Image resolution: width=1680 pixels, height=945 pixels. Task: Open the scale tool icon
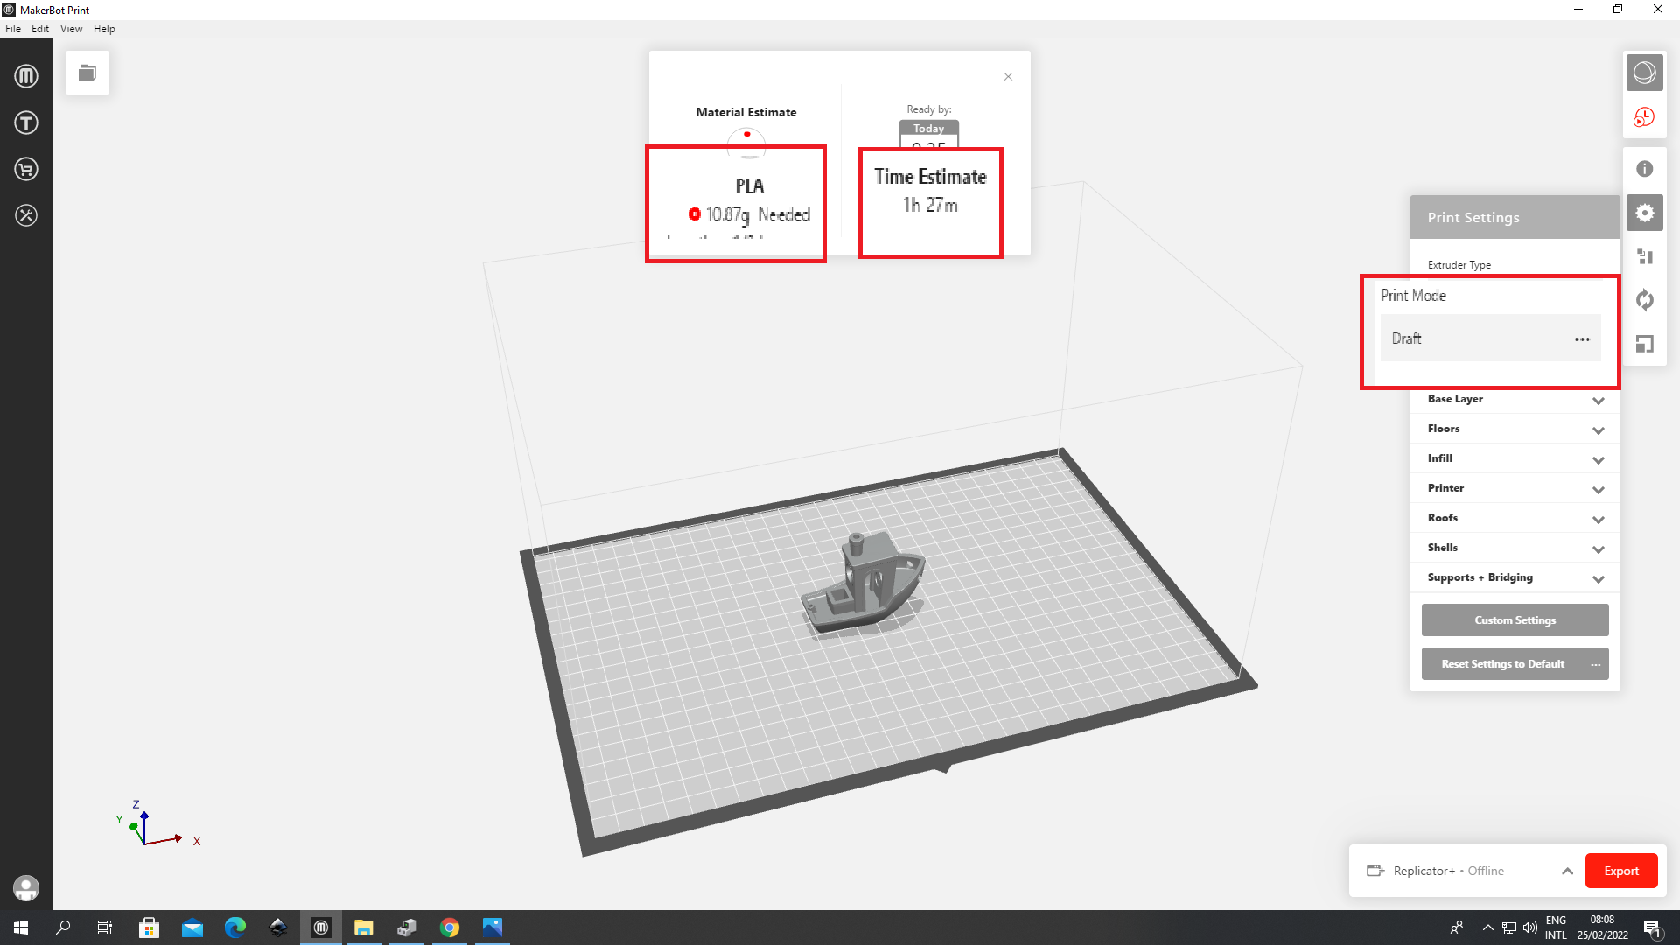tap(1645, 344)
